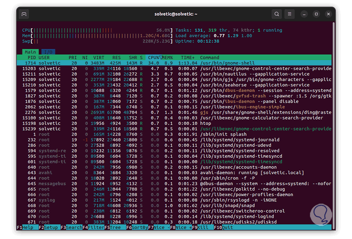Select the /usr/sbin/cron process row
Image resolution: width=352 pixels, height=239 pixels.
(x=174, y=178)
